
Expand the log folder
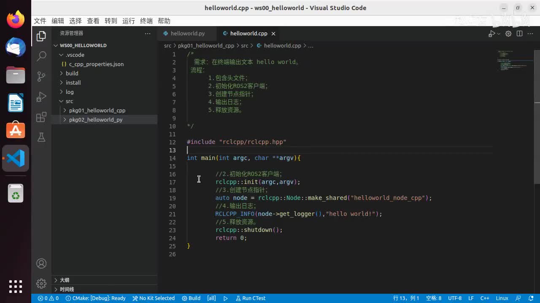point(105,92)
